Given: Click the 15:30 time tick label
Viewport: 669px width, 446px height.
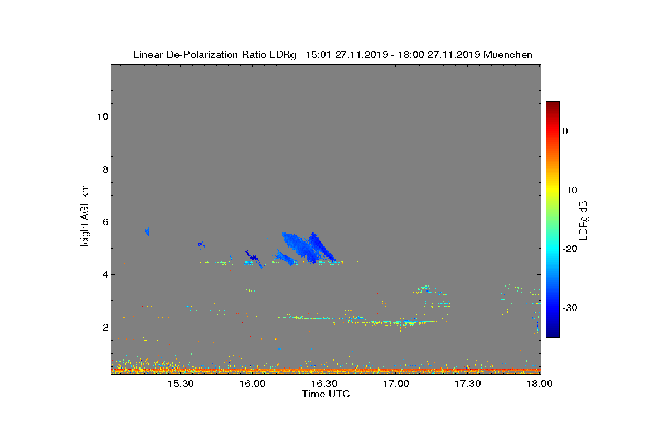Looking at the screenshot, I should (x=181, y=384).
